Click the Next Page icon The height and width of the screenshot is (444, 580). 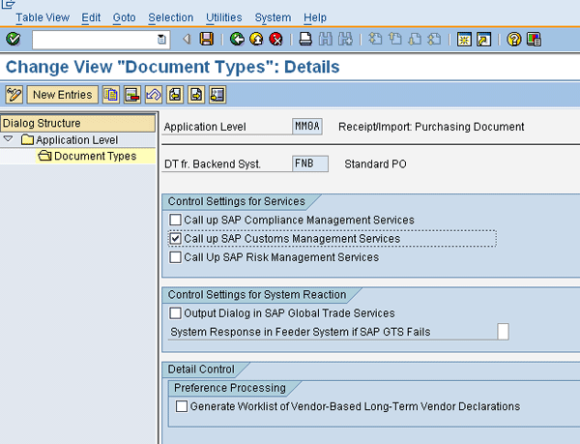415,39
